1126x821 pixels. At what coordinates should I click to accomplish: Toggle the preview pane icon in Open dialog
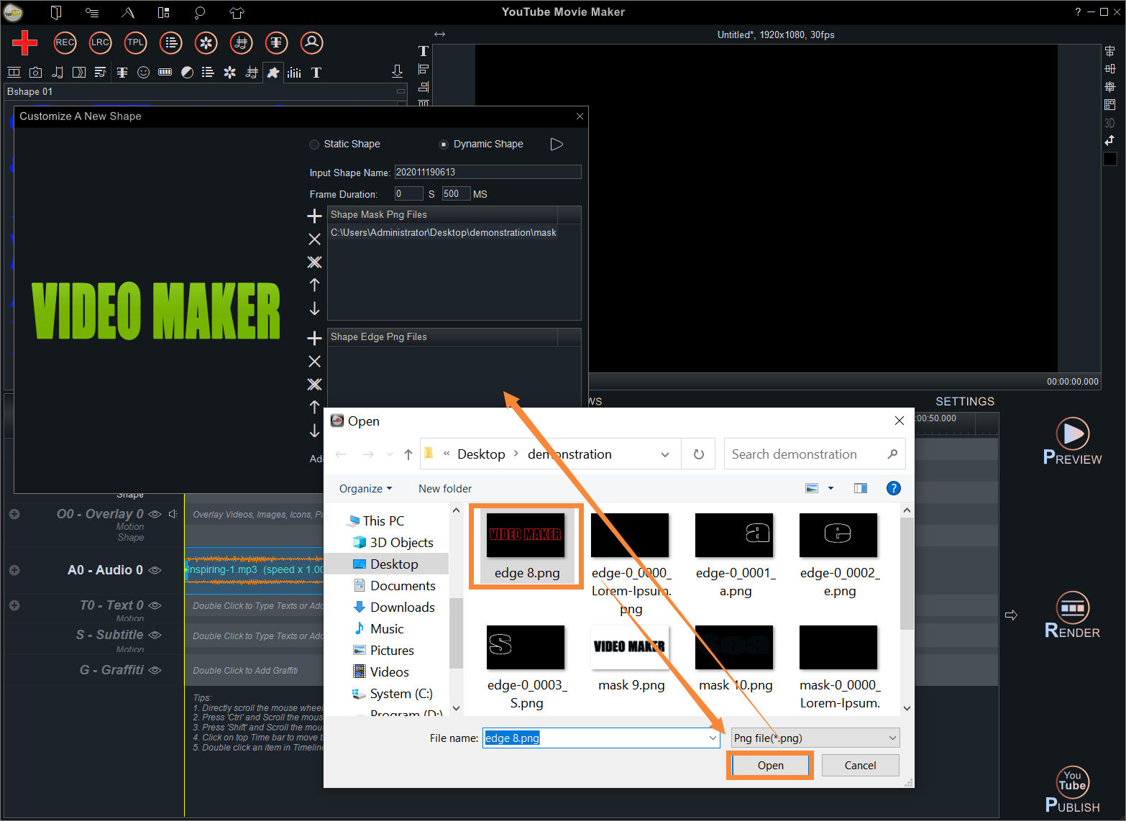coord(860,488)
